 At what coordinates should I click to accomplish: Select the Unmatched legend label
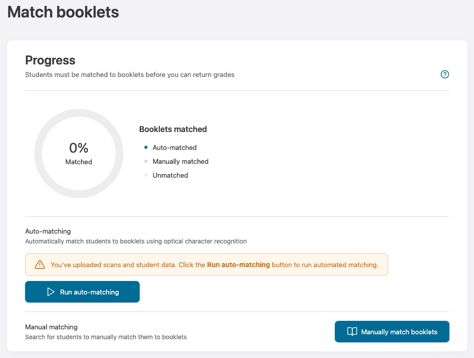point(170,175)
